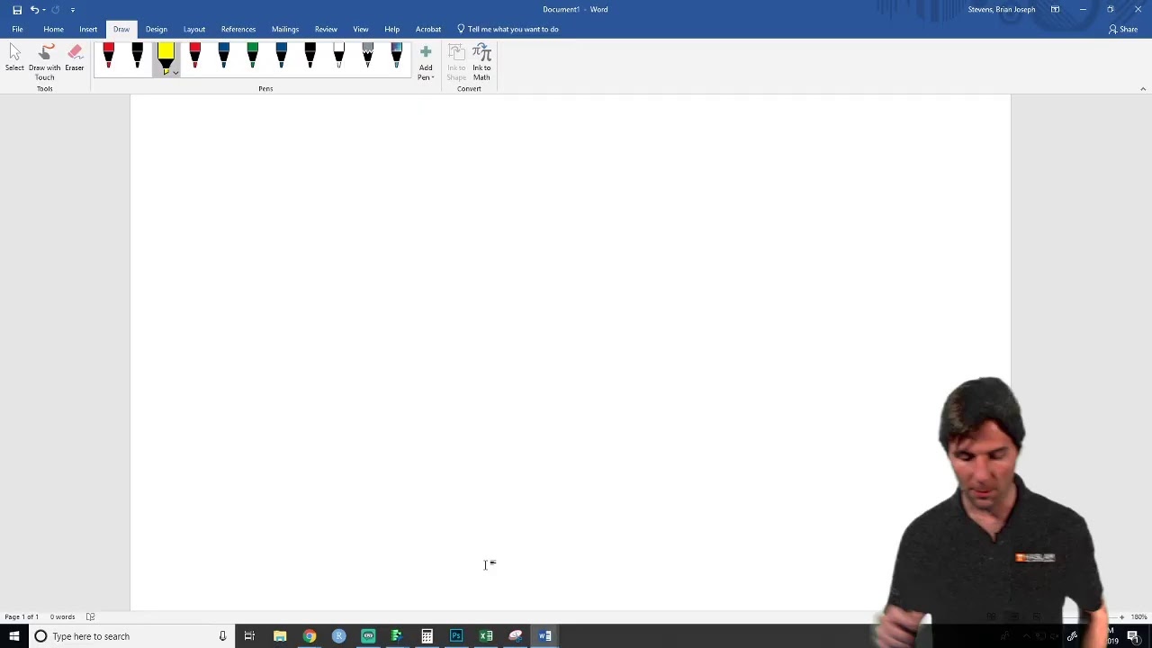
Task: Open the Draw tab
Action: (121, 29)
